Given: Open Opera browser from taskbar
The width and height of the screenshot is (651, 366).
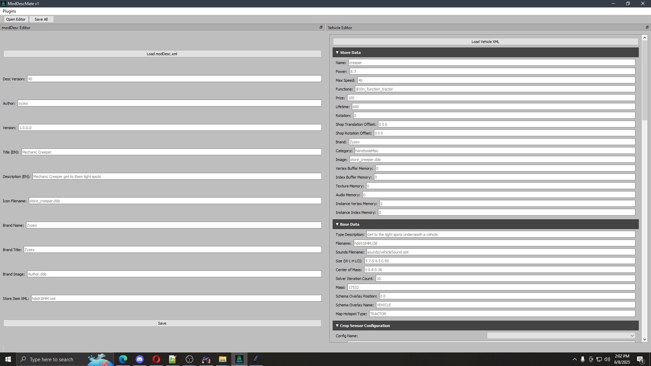Looking at the screenshot, I should pos(156,359).
